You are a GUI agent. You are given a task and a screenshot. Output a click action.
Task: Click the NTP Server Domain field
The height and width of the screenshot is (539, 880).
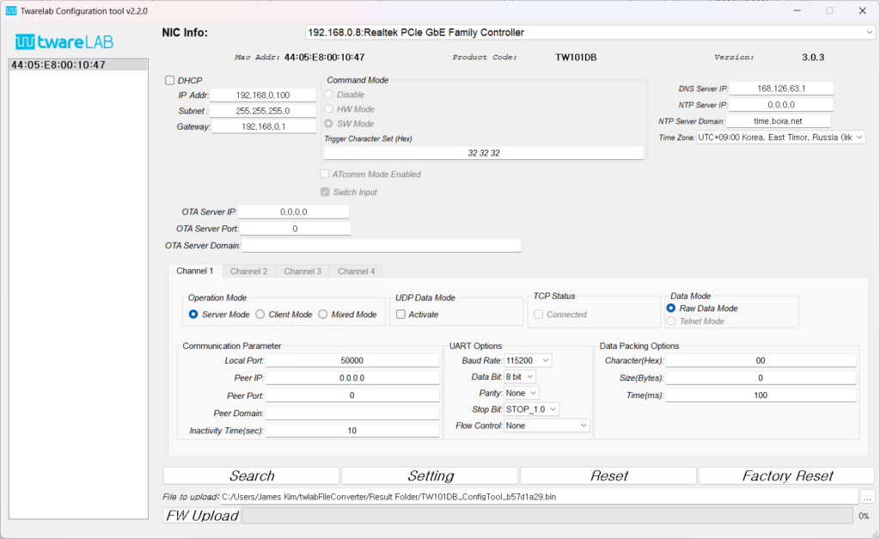point(778,120)
